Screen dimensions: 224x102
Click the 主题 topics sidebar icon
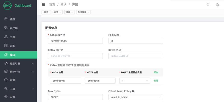coord(6,37)
